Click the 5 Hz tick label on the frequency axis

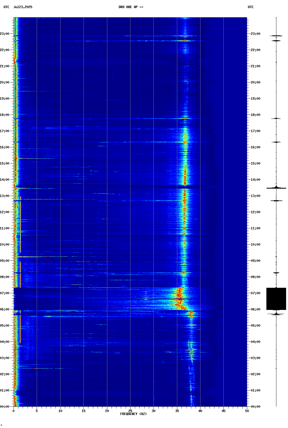tap(37, 411)
